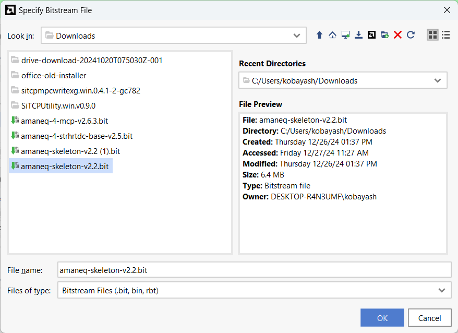Cancel the bitstream file dialog
Viewport: 458px width, 333px height.
click(429, 318)
